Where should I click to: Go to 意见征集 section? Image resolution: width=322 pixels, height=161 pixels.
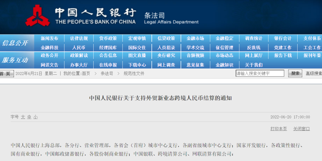(x=195, y=65)
